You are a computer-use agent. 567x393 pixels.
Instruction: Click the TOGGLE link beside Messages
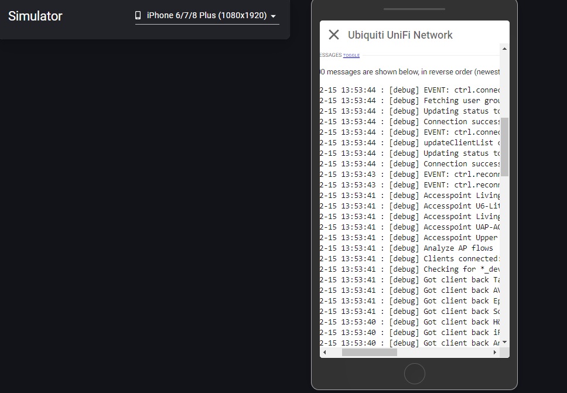(x=351, y=55)
